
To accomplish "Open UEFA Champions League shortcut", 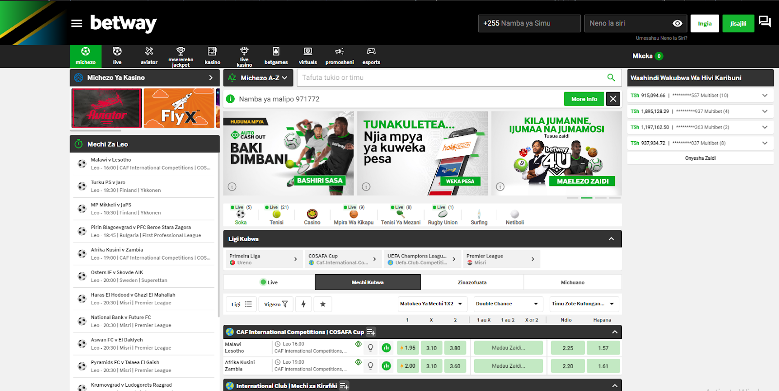I will (x=422, y=259).
